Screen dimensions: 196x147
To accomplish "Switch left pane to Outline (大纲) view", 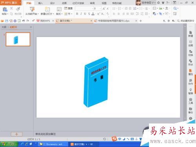I will pos(4,27).
